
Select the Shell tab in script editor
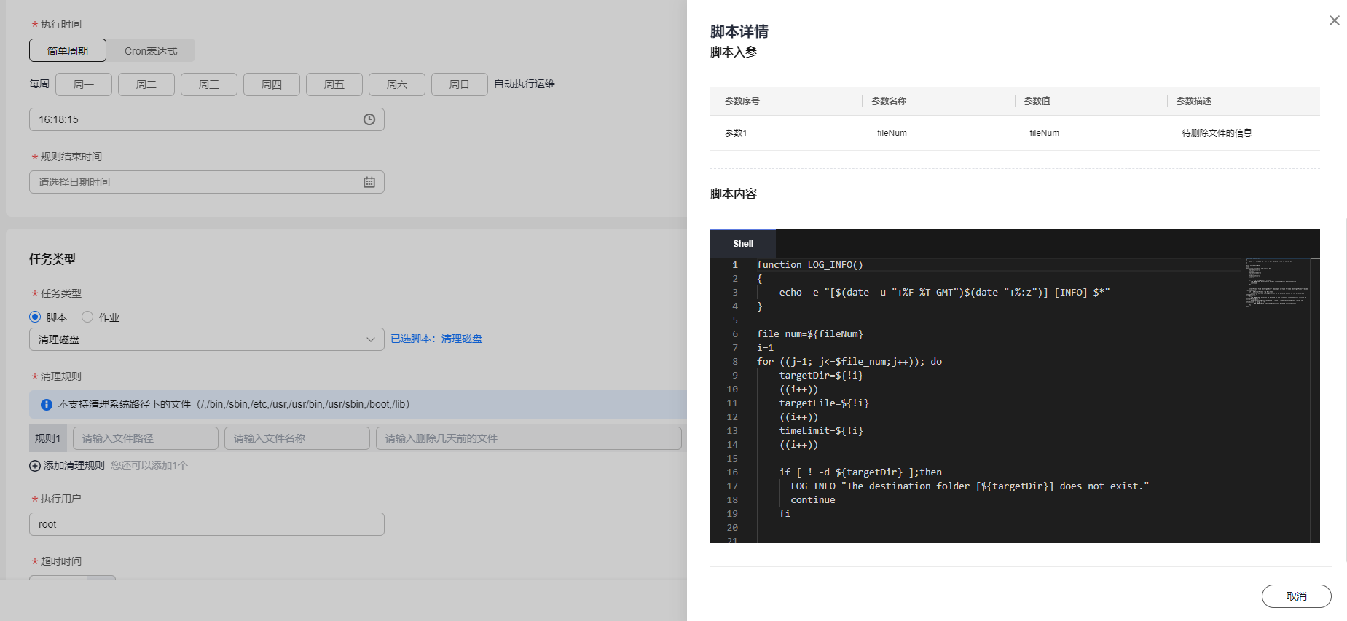coord(743,244)
